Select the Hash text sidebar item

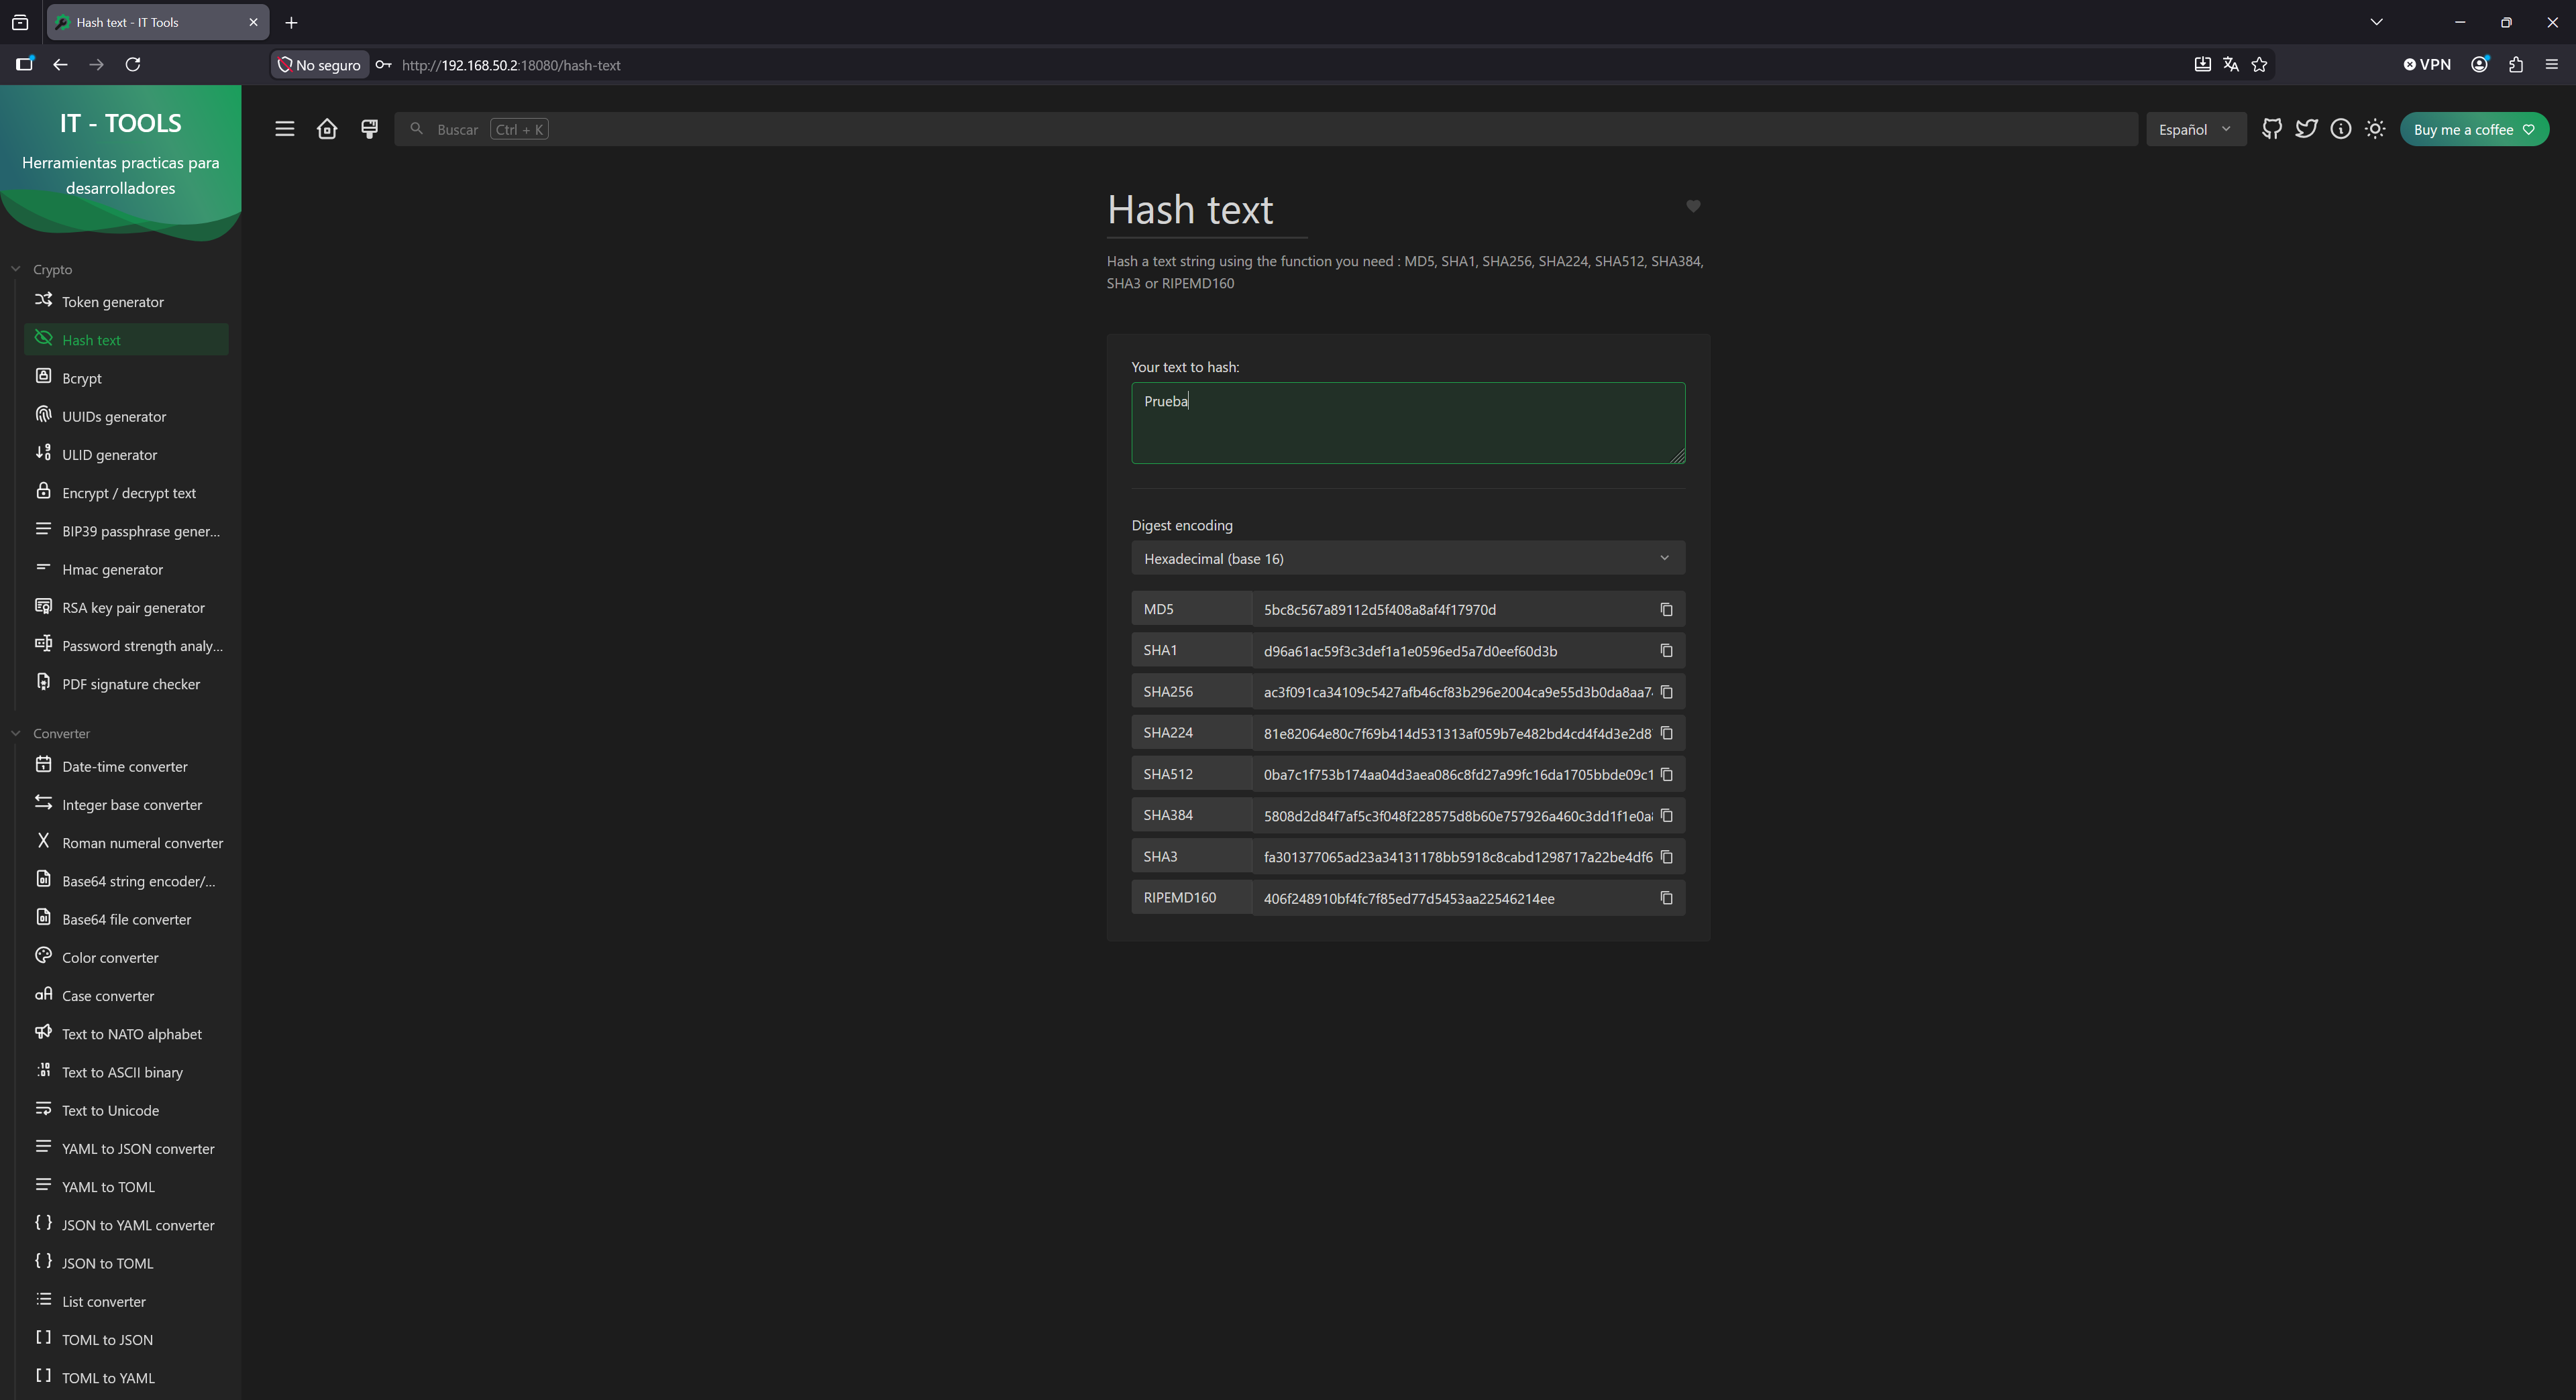[x=126, y=340]
